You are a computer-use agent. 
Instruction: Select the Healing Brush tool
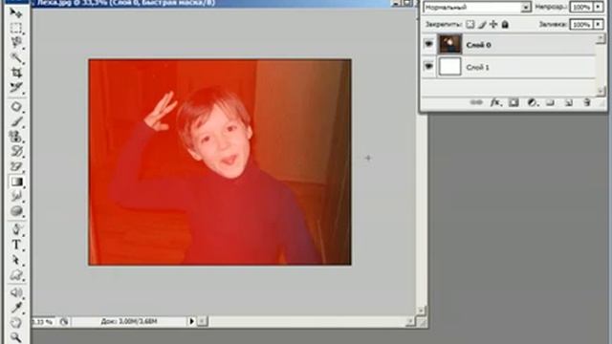coord(16,107)
